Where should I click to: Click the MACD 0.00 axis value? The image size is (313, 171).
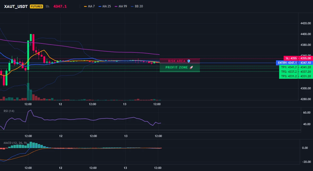305,148
